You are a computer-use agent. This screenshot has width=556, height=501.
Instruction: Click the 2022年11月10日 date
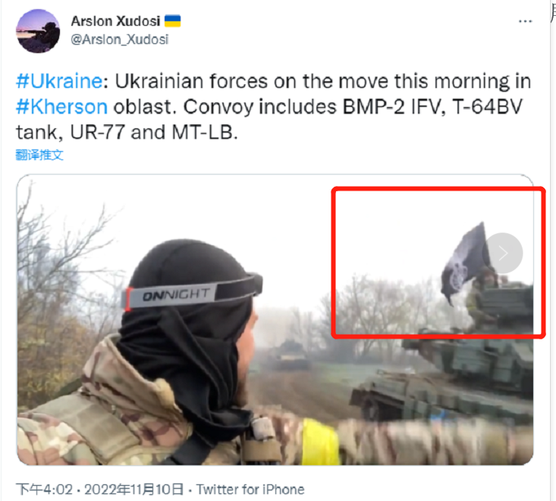[134, 490]
